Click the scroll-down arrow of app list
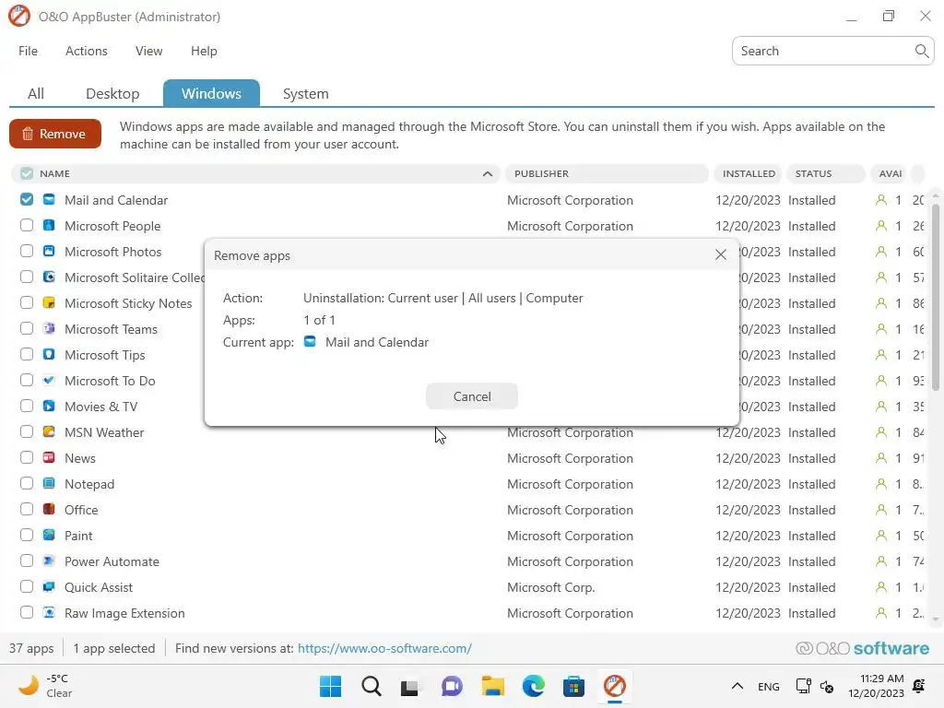The image size is (944, 708). (935, 619)
